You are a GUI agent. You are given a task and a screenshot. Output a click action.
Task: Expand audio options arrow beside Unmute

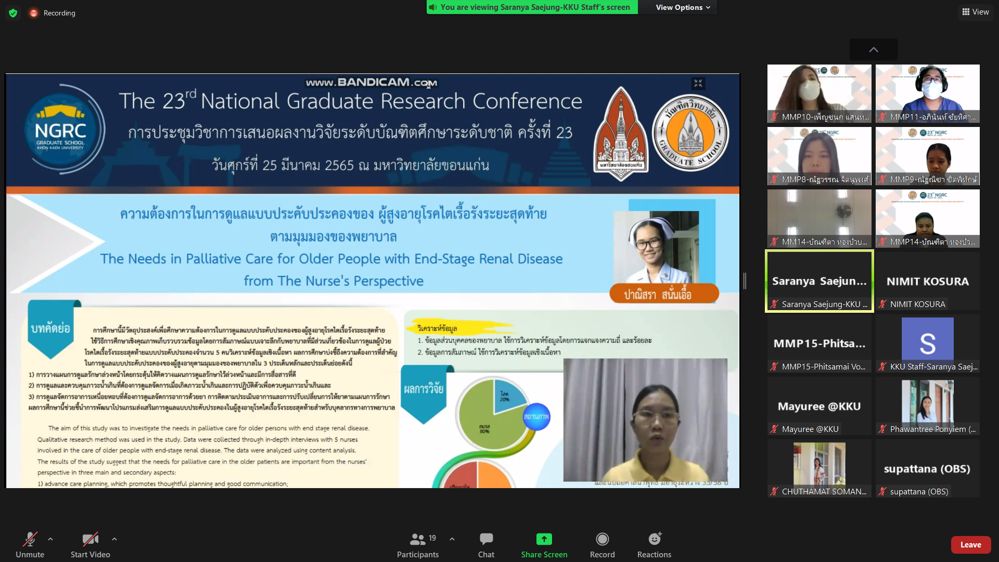50,539
